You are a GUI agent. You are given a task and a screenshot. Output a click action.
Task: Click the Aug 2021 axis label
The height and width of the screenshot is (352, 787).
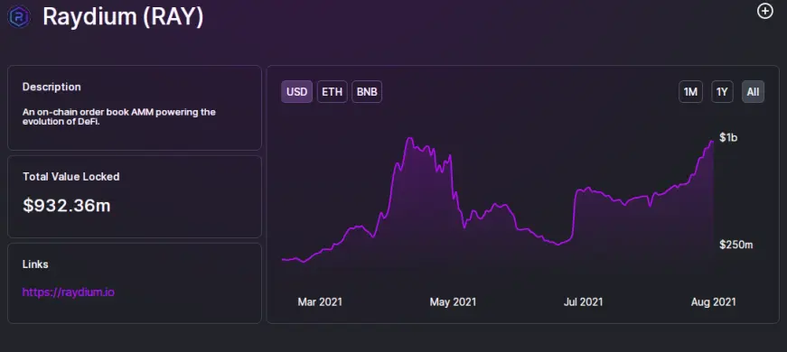click(x=713, y=301)
